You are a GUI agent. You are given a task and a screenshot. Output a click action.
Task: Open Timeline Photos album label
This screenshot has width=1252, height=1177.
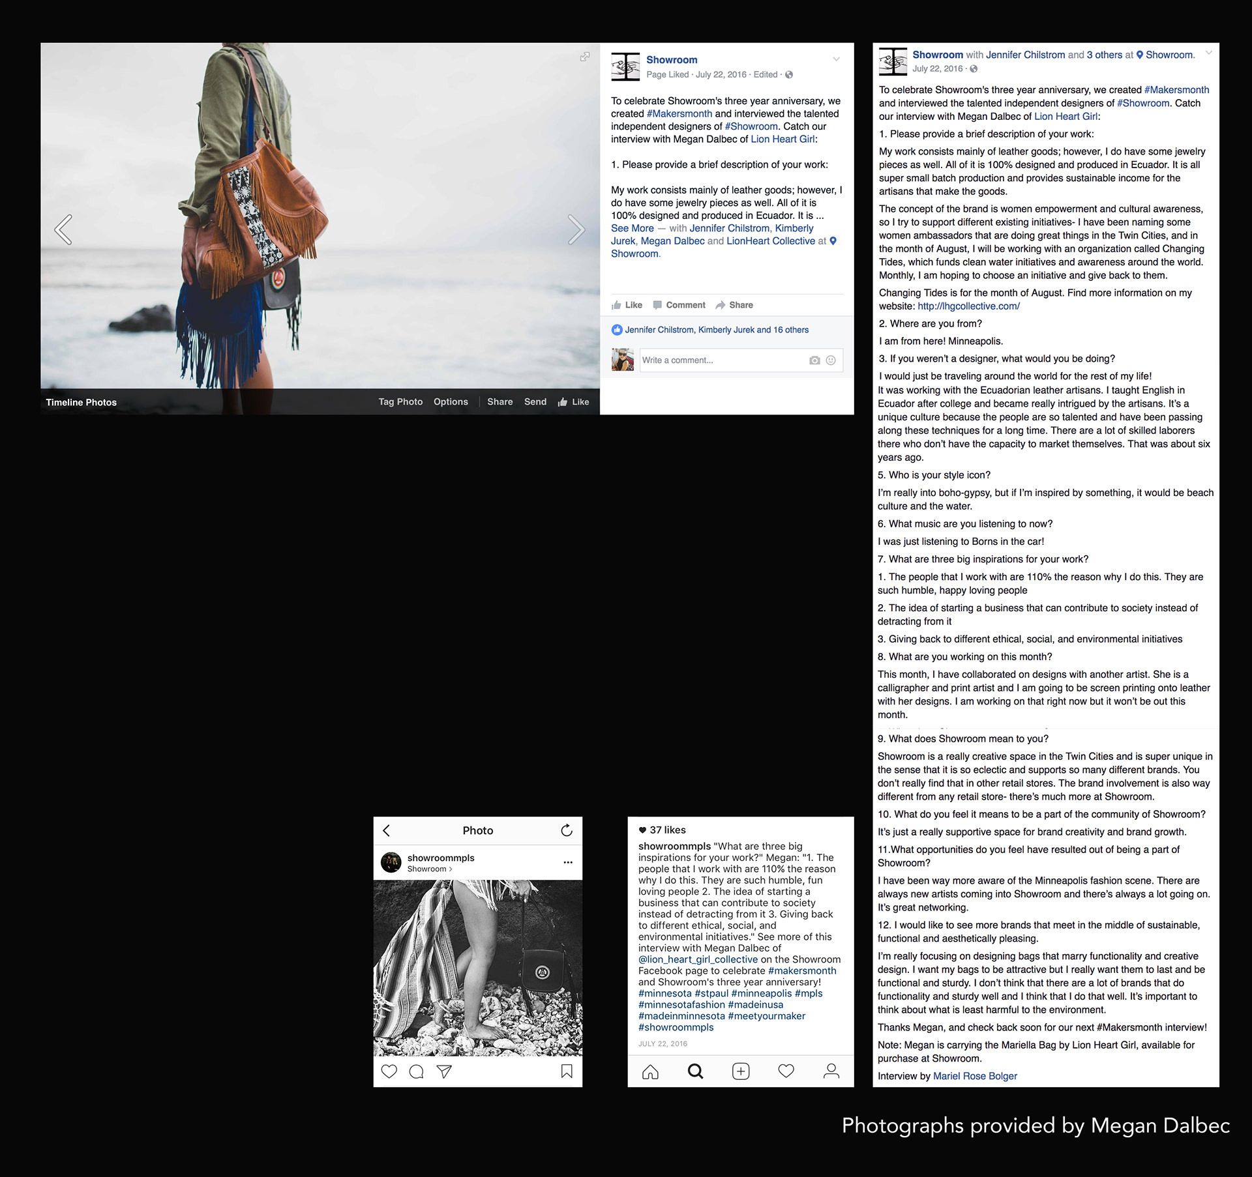82,402
